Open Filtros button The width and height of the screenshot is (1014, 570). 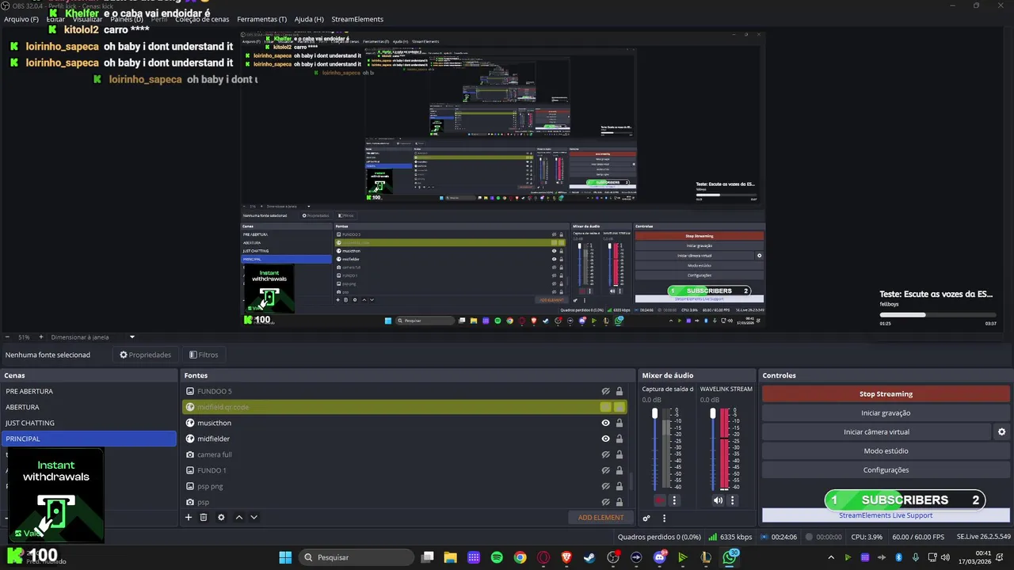pyautogui.click(x=203, y=355)
